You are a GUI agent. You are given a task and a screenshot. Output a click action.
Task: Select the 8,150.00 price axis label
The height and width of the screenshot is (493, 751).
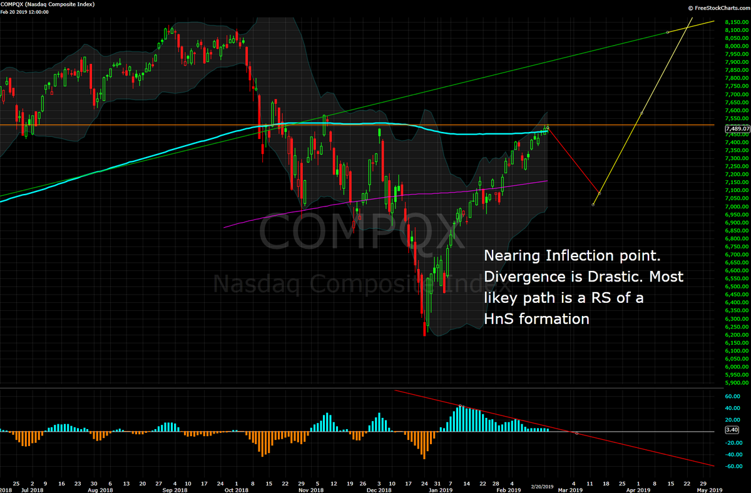pos(737,22)
